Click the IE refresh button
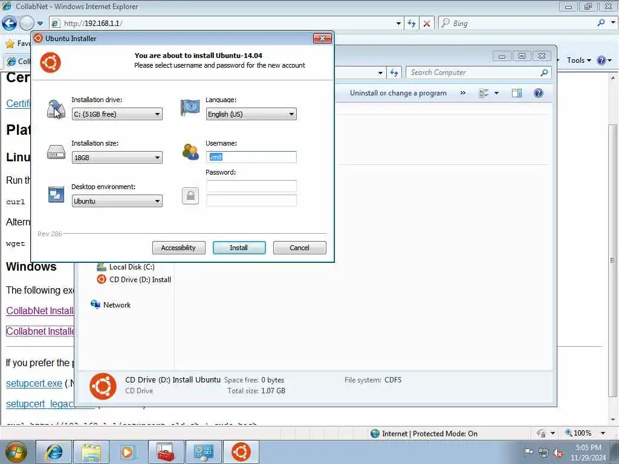This screenshot has width=619, height=464. click(411, 24)
